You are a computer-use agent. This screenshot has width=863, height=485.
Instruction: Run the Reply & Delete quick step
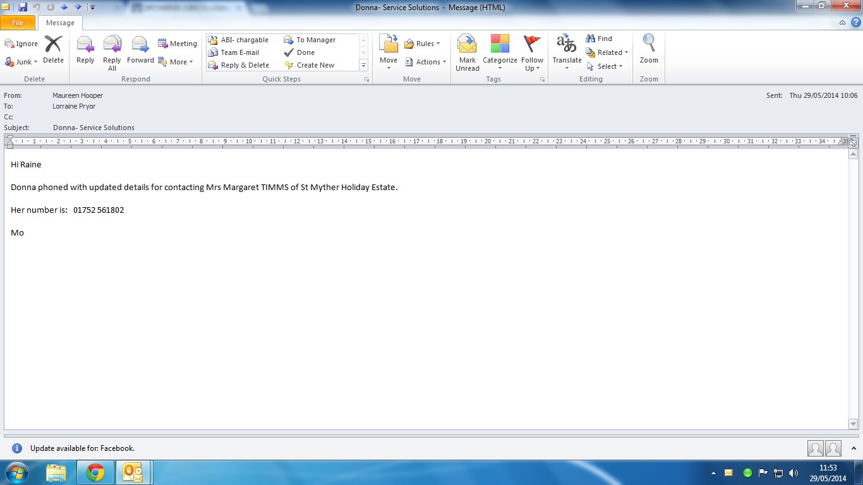point(239,65)
